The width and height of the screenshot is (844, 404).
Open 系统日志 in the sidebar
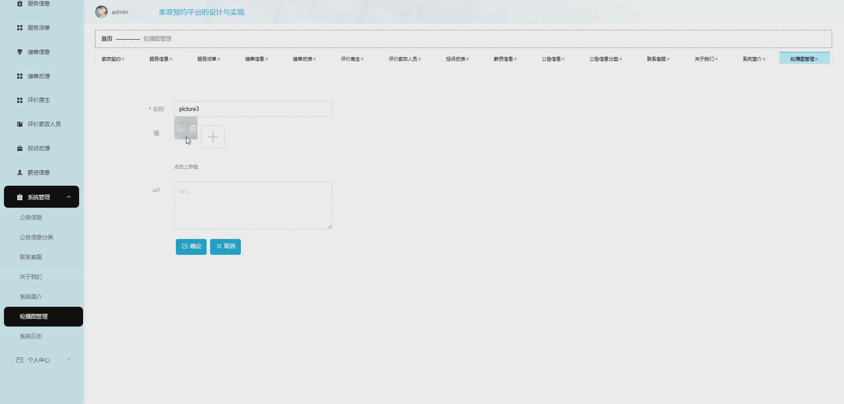tap(31, 336)
